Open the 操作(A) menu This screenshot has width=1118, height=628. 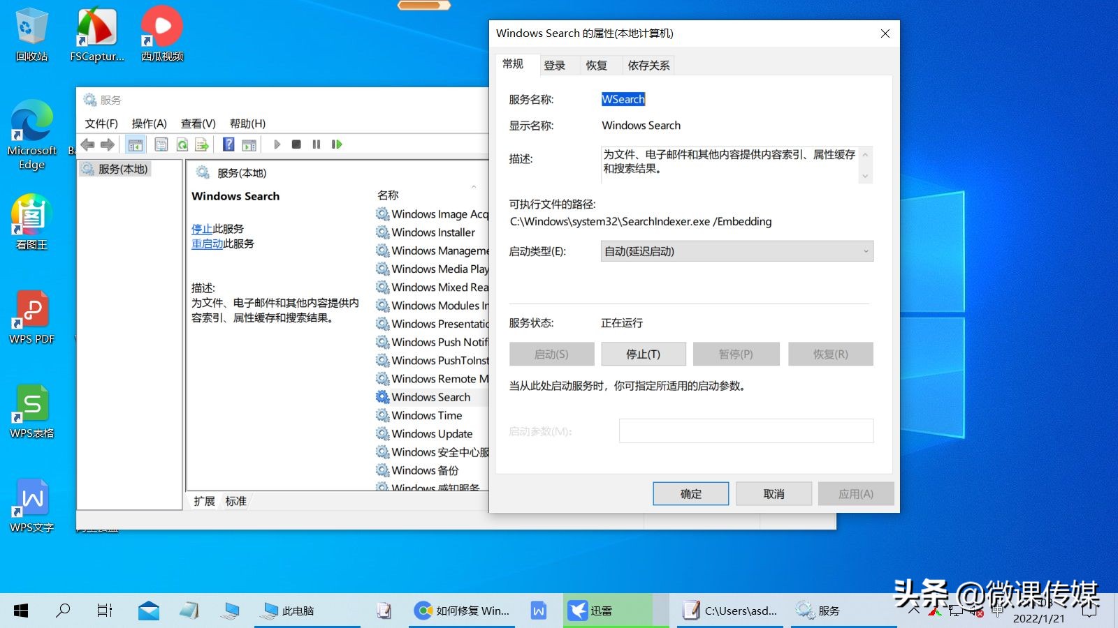tap(150, 124)
